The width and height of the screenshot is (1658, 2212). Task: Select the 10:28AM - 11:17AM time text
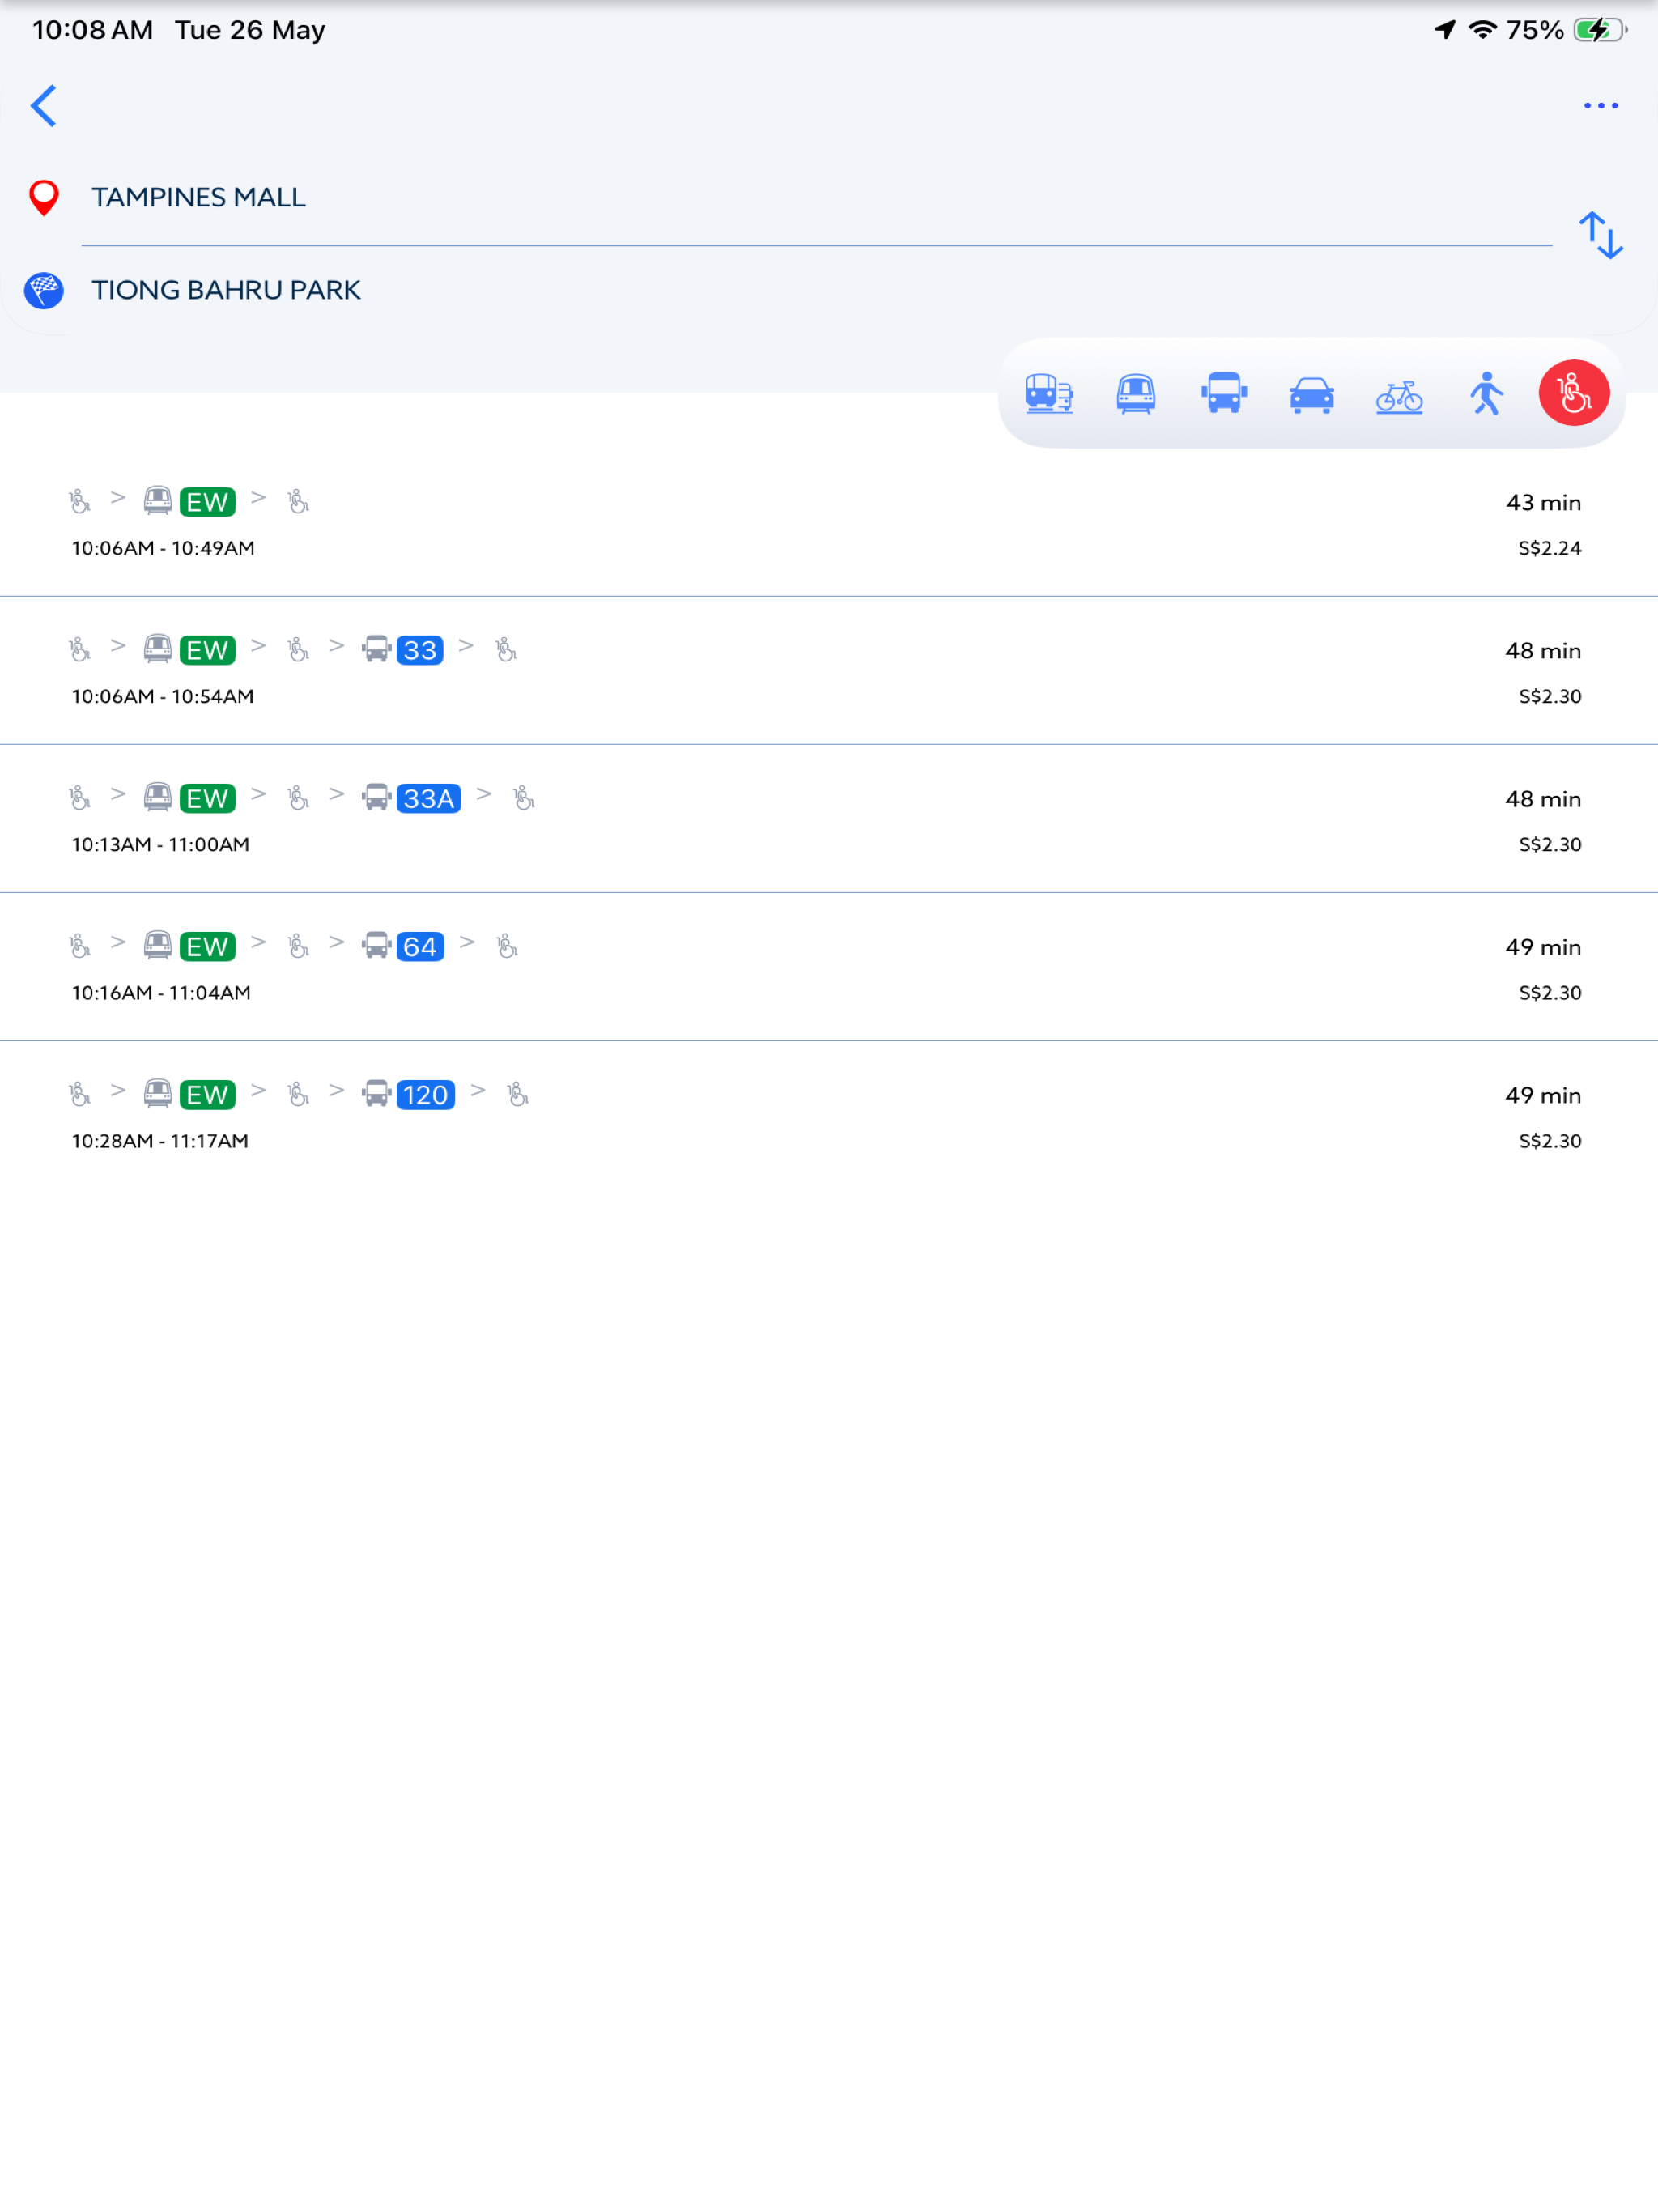tap(160, 1140)
